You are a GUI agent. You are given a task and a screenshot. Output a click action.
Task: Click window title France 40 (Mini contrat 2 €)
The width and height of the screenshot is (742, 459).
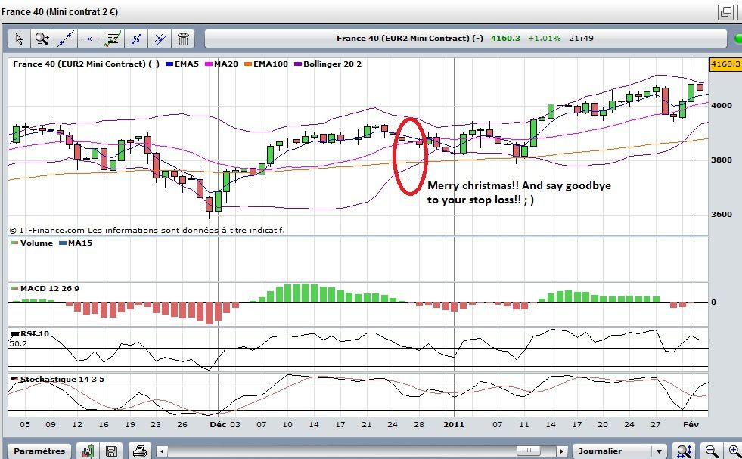coord(60,12)
